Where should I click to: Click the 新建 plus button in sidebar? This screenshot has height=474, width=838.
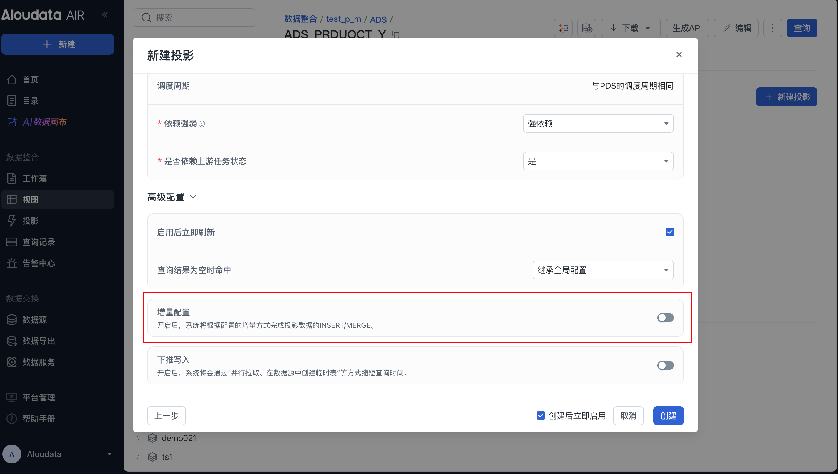(x=58, y=44)
